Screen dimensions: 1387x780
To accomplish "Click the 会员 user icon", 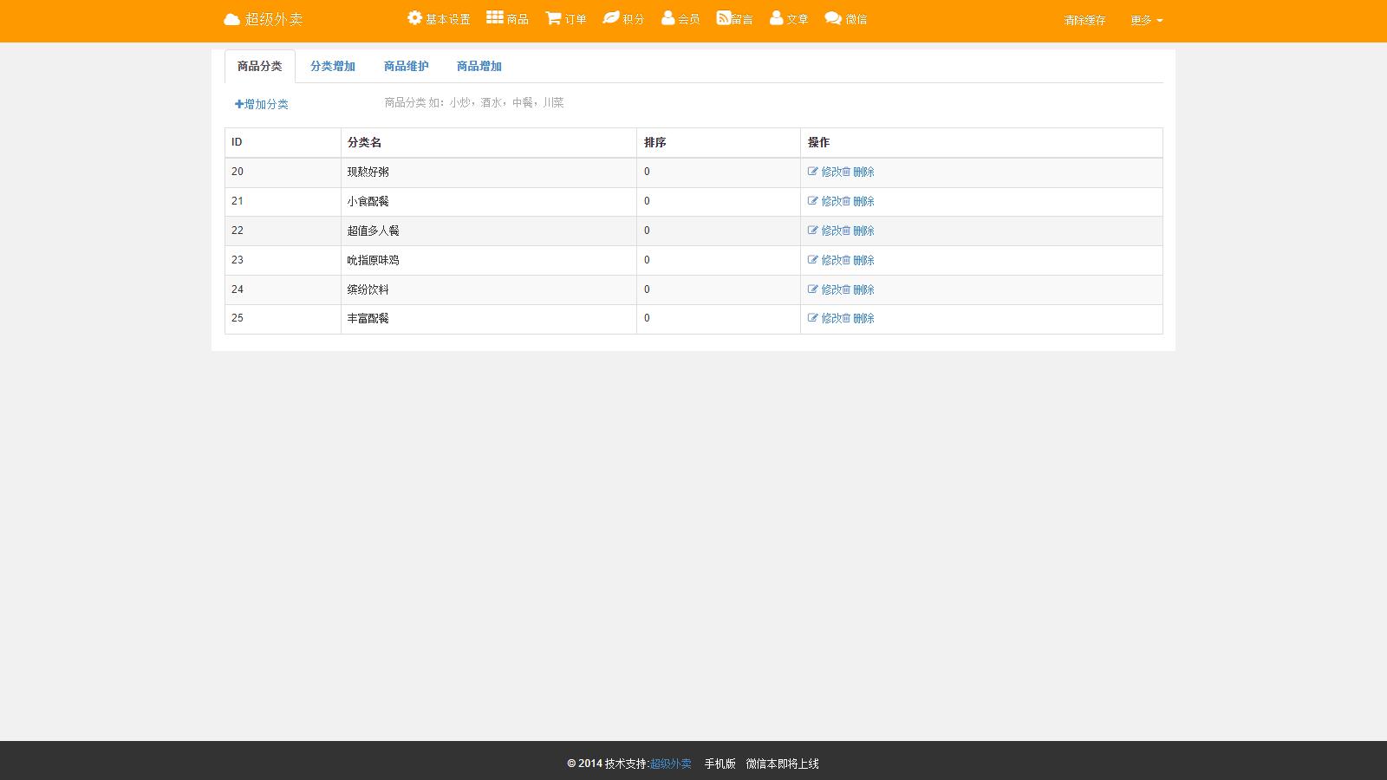I will tap(668, 18).
